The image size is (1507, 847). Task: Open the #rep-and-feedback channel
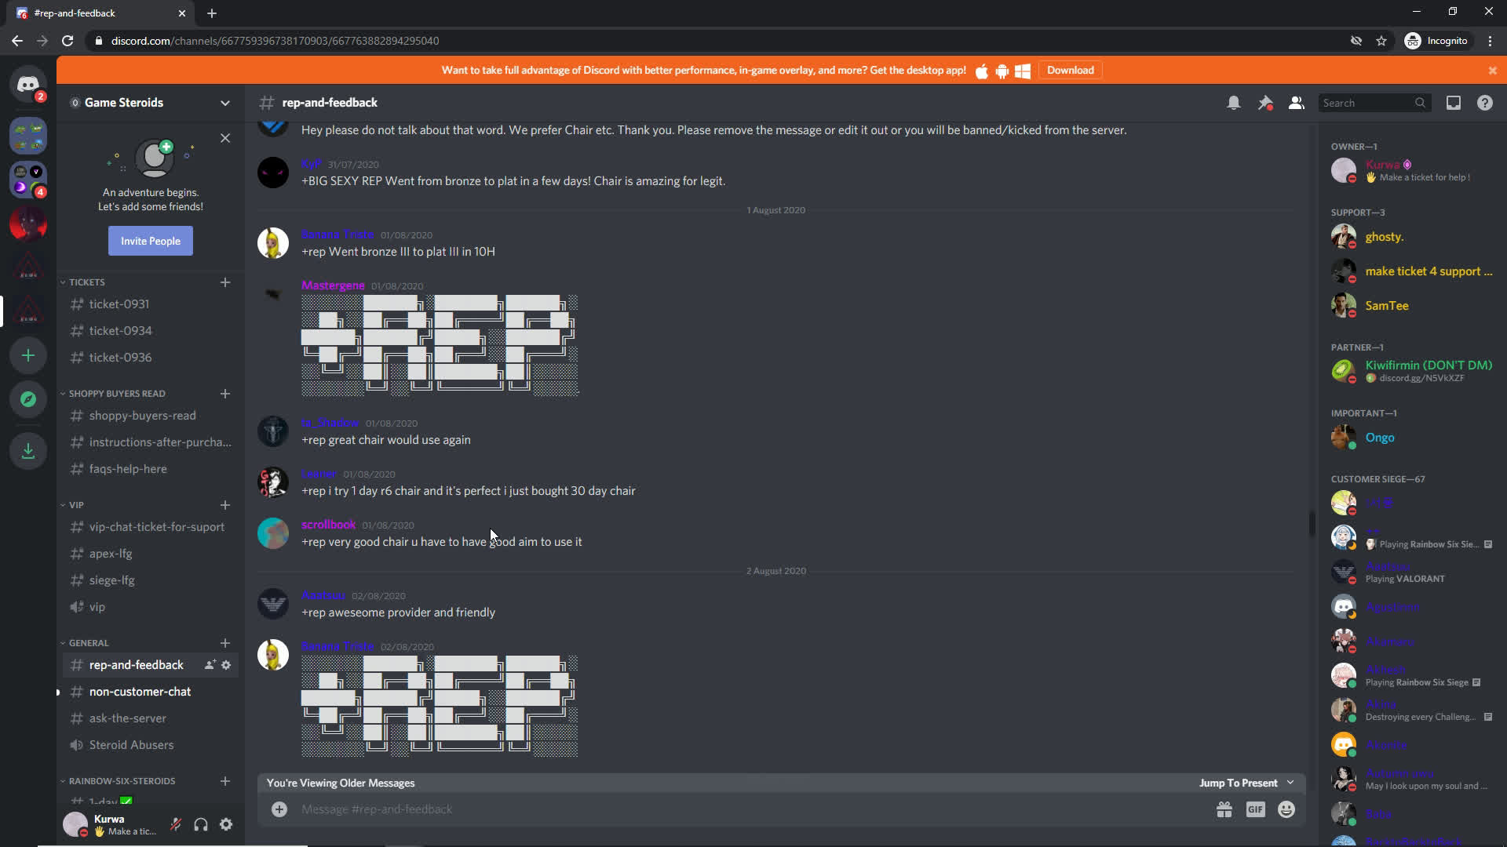[x=136, y=665]
